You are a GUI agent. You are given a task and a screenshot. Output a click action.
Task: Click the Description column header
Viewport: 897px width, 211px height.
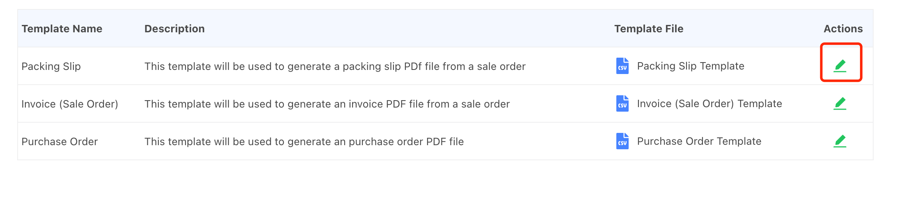174,29
